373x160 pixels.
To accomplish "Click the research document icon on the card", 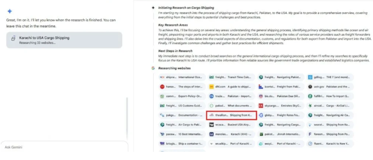I will [14, 38].
